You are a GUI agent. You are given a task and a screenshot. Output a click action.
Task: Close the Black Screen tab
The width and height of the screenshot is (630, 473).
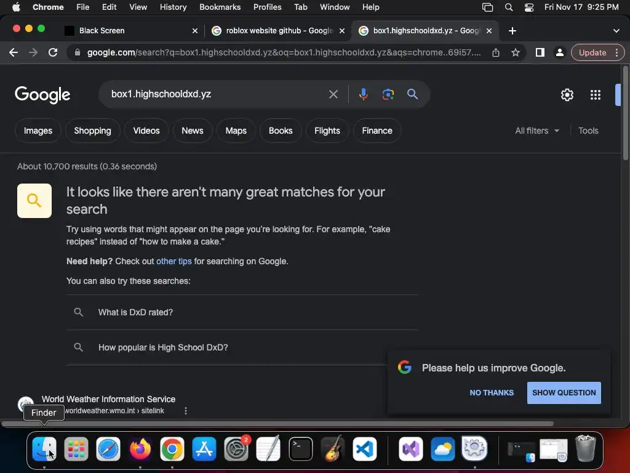[x=195, y=31]
